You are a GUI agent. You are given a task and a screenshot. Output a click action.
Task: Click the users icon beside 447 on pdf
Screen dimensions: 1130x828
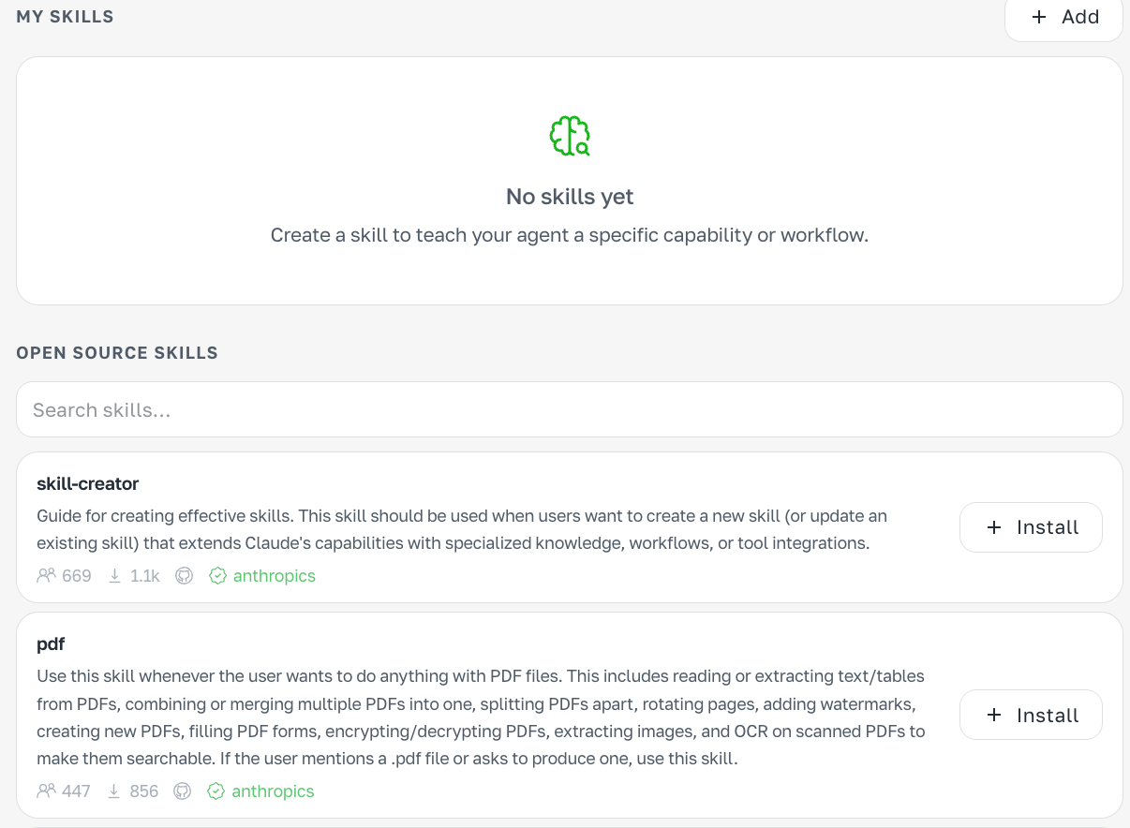click(x=46, y=791)
